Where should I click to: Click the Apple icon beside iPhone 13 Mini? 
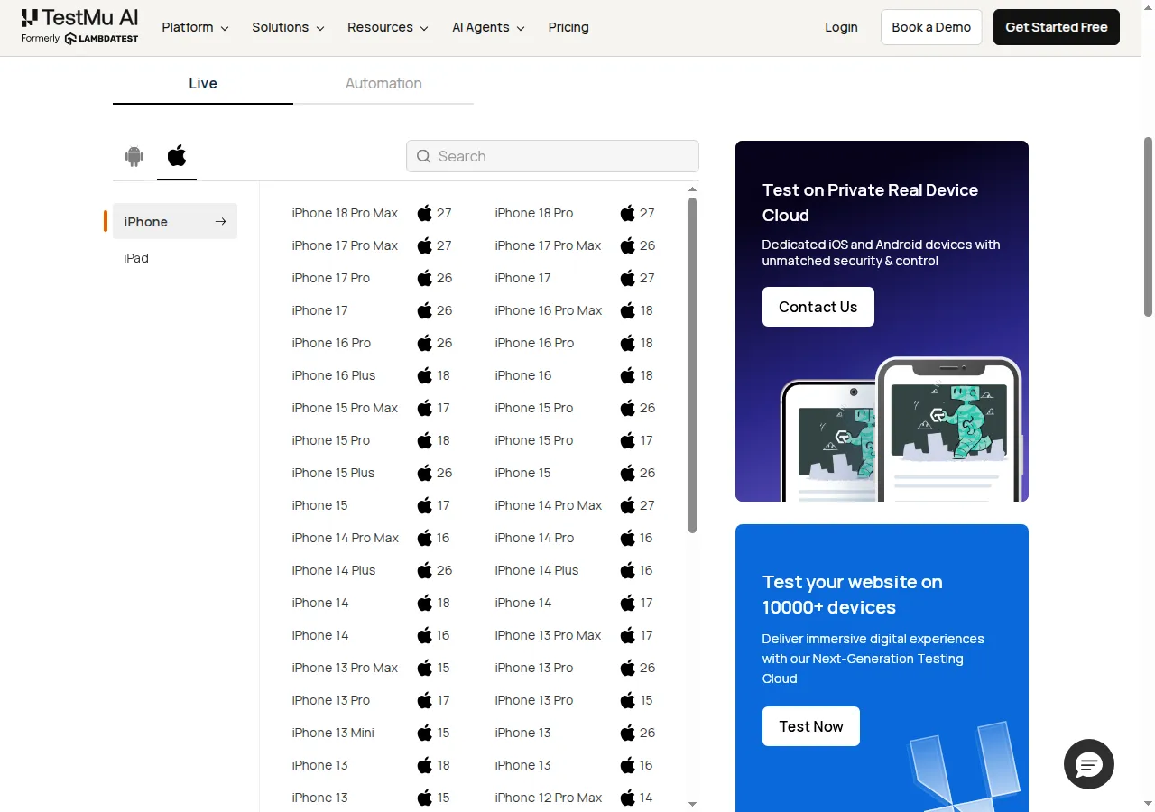(425, 733)
